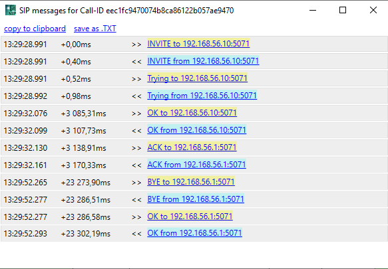The height and width of the screenshot is (269, 388).
Task: Minimize the SIP messages window
Action: [x=313, y=11]
